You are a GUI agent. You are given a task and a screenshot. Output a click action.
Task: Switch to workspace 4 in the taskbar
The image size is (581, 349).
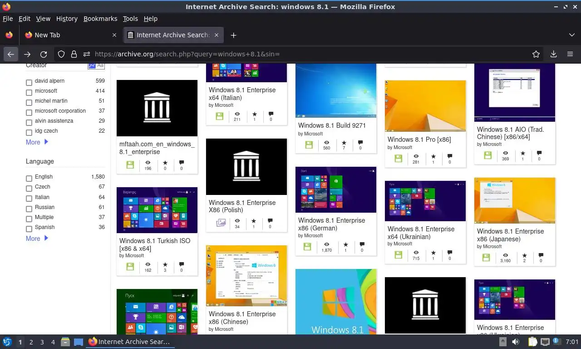coord(53,342)
